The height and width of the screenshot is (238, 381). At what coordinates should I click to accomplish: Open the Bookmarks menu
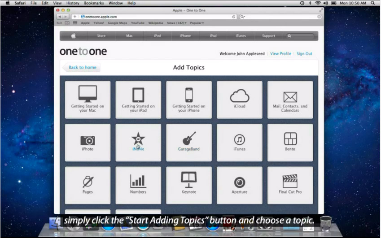point(94,3)
